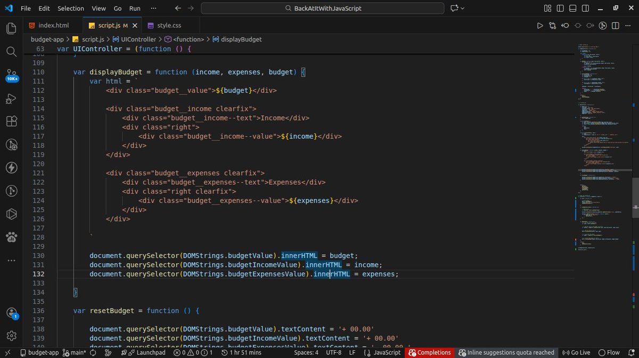Open the displayBudget breadcrumb dropdown

coord(236,39)
